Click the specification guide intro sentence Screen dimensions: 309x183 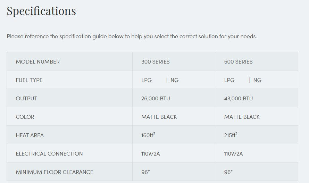[x=132, y=36]
